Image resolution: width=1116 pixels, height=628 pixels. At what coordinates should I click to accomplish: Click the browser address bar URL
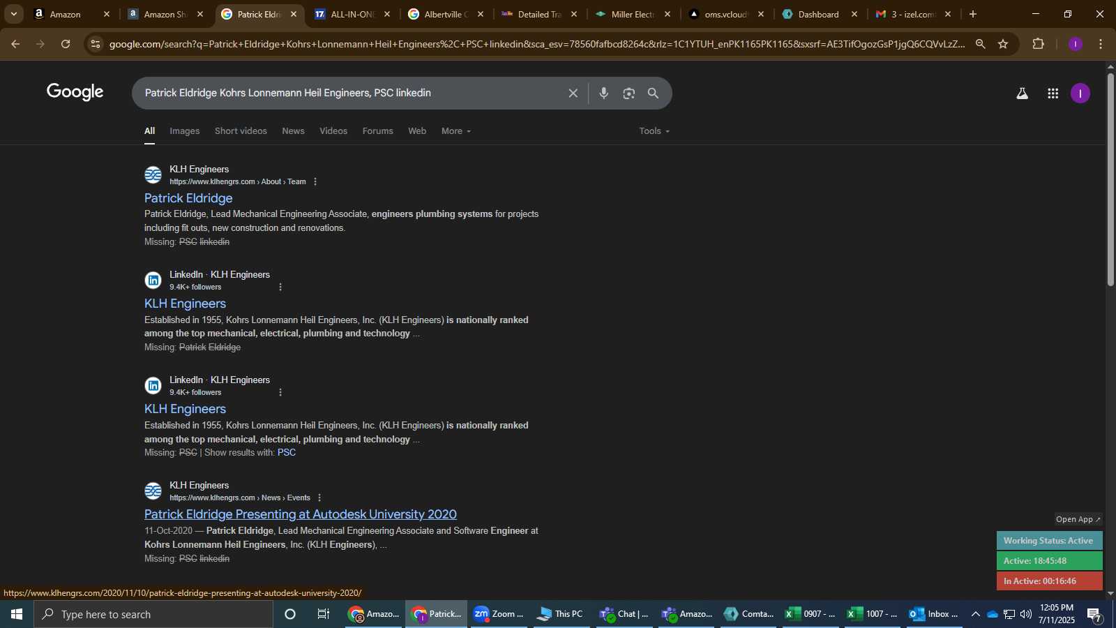click(x=537, y=44)
